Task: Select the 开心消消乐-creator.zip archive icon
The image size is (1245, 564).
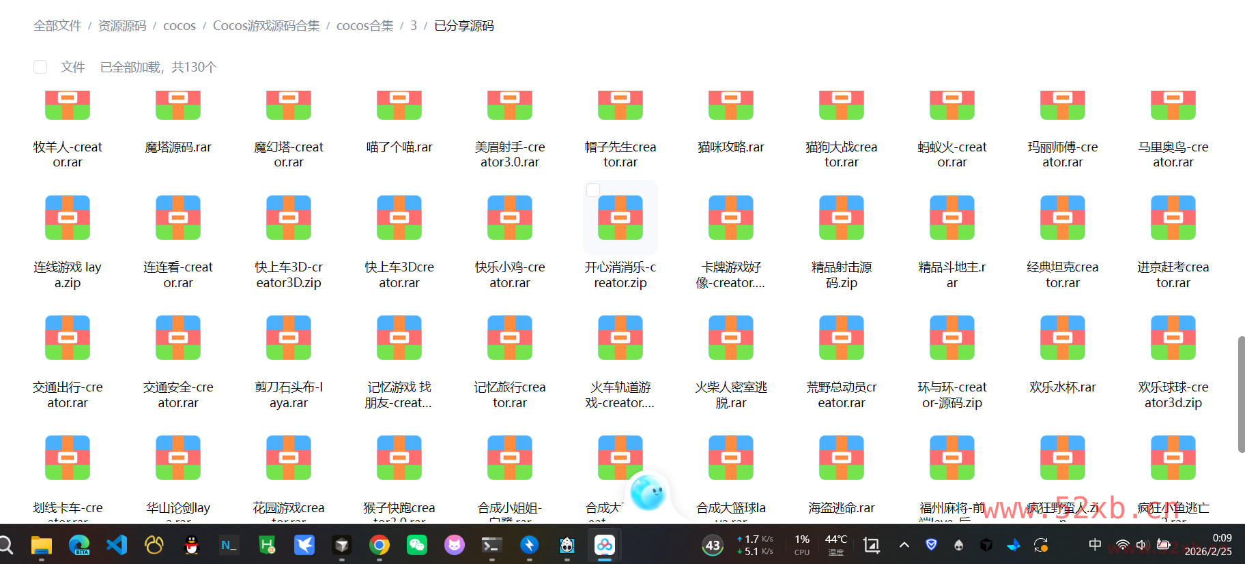Action: (620, 218)
